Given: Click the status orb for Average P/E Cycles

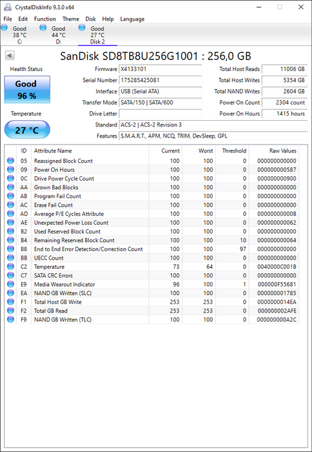Looking at the screenshot, I should [10, 214].
